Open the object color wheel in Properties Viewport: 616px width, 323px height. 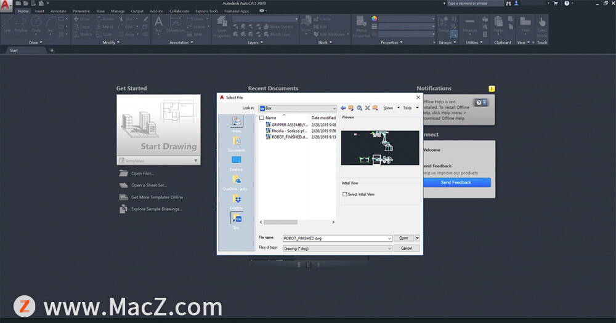tap(374, 19)
